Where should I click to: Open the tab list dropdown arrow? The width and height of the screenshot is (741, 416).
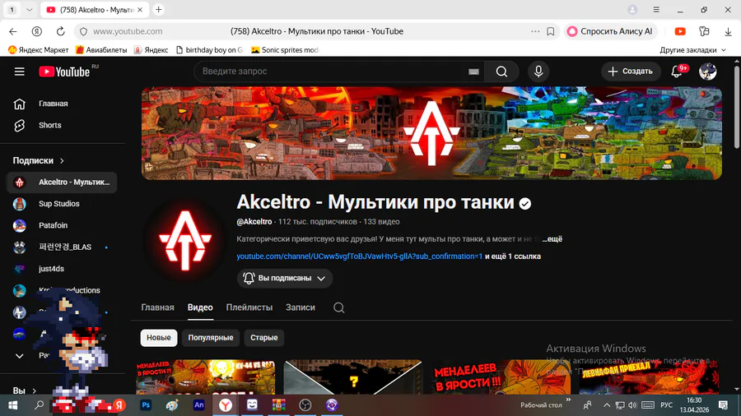[30, 9]
